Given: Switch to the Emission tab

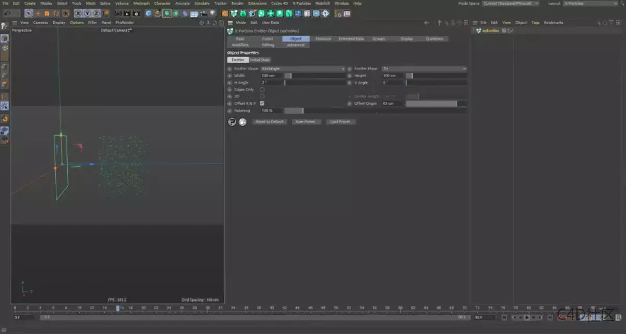Looking at the screenshot, I should (x=323, y=38).
